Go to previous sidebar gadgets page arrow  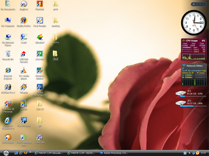pyautogui.click(x=200, y=4)
